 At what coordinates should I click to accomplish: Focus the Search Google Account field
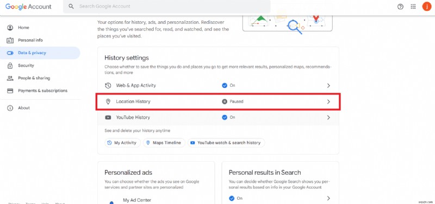(x=167, y=7)
